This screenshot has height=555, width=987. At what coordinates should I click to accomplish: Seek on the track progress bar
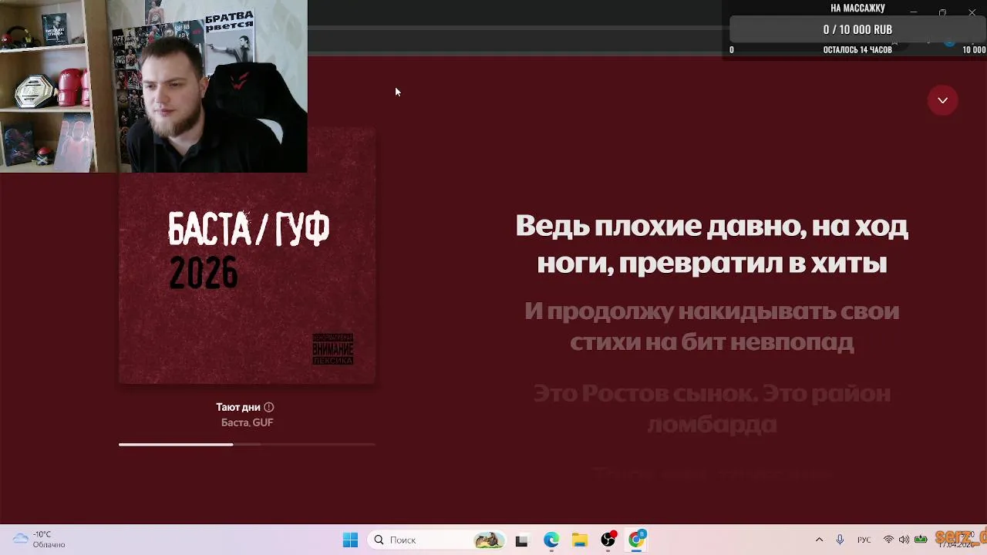pyautogui.click(x=247, y=444)
